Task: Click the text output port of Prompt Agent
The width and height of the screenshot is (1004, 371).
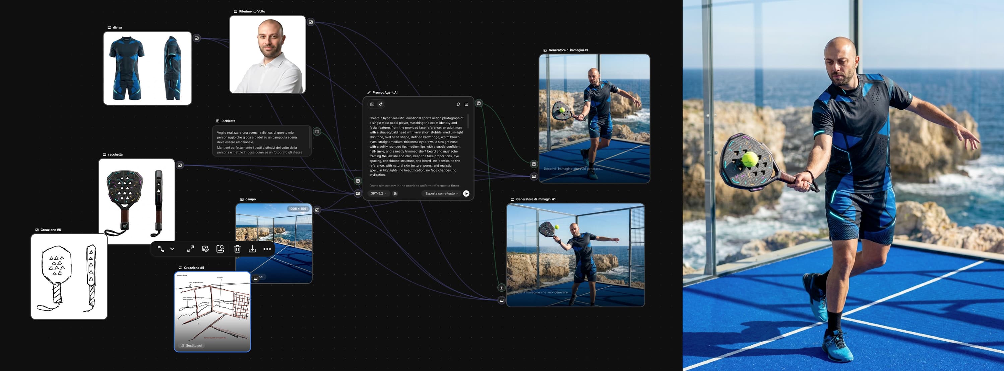Action: [479, 103]
